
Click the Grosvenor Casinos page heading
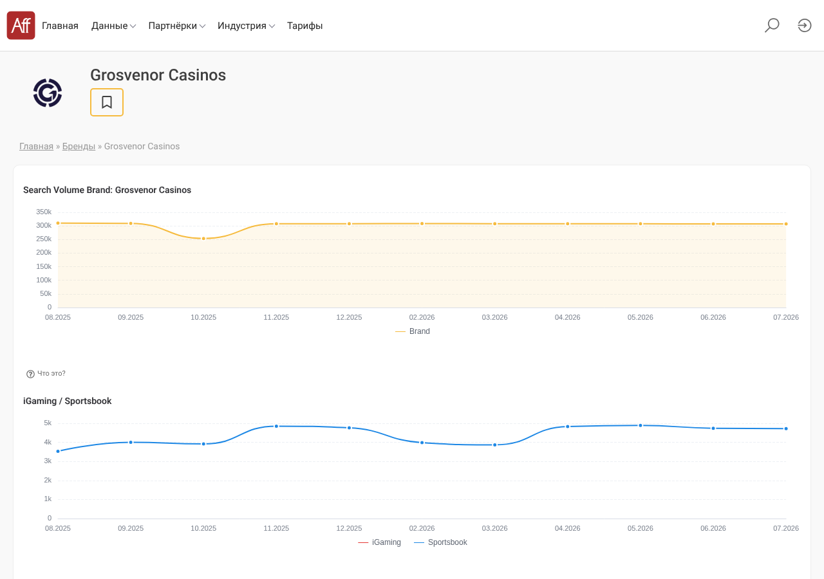(158, 75)
